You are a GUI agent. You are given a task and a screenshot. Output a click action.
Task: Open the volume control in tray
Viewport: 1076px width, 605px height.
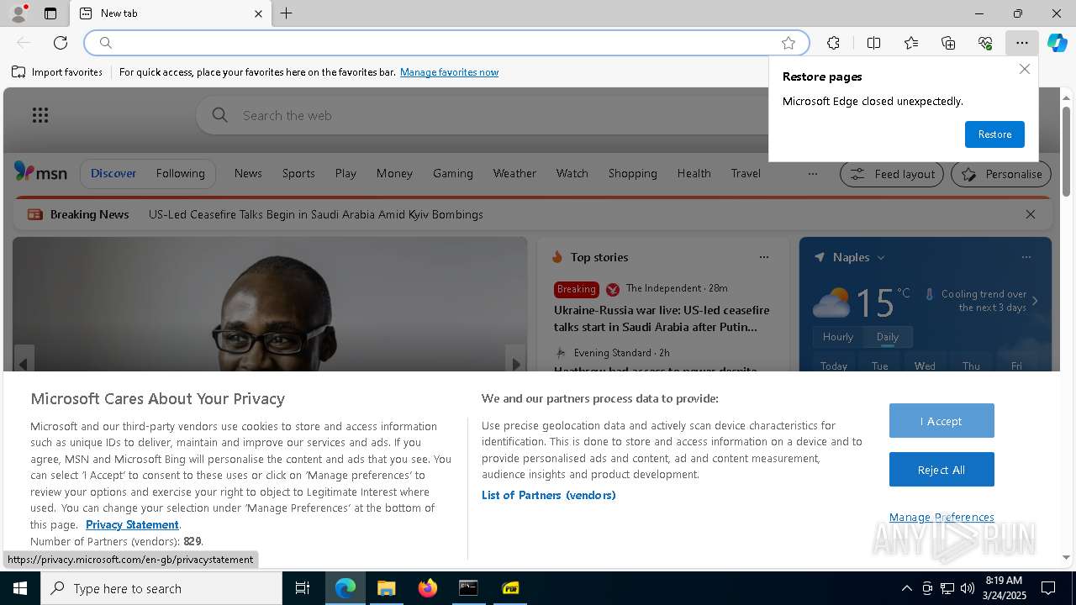968,588
